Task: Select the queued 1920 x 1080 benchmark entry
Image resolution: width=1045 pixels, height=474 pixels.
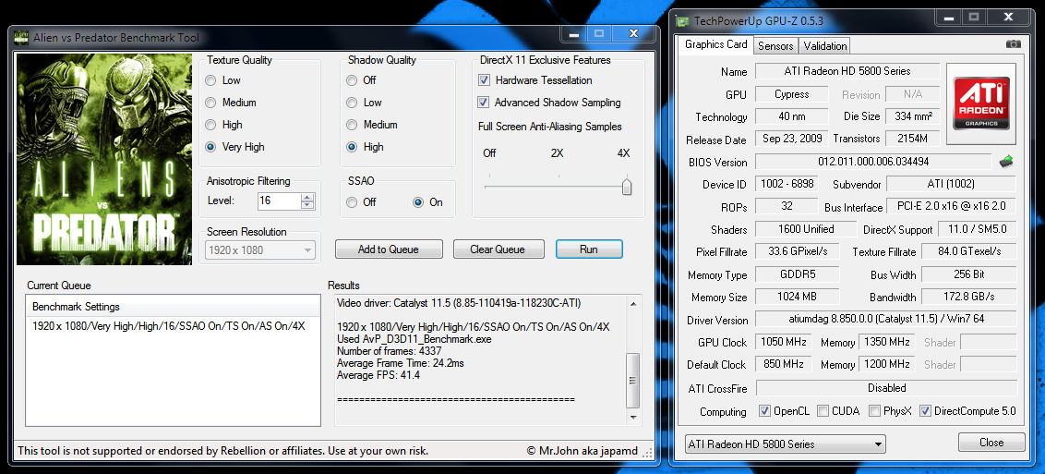Action: pos(174,327)
